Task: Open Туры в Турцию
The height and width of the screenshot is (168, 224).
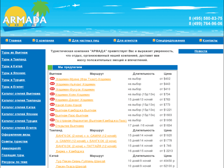Action: pyautogui.click(x=14, y=80)
